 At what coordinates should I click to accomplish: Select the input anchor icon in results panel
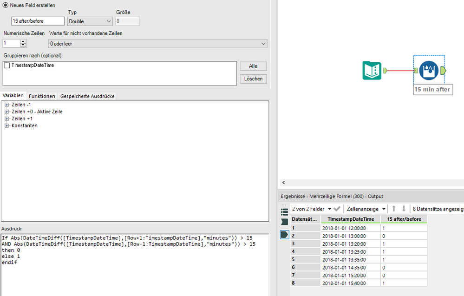click(284, 222)
